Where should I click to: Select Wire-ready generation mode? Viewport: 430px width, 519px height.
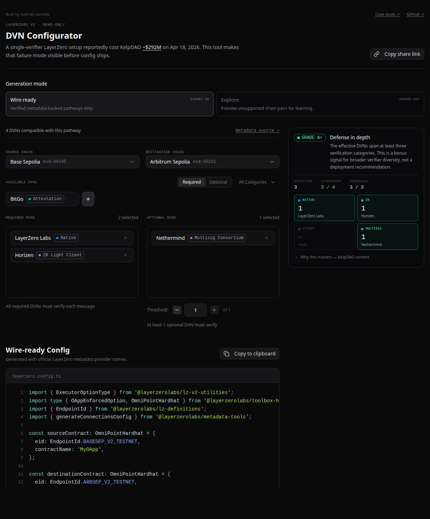(110, 104)
